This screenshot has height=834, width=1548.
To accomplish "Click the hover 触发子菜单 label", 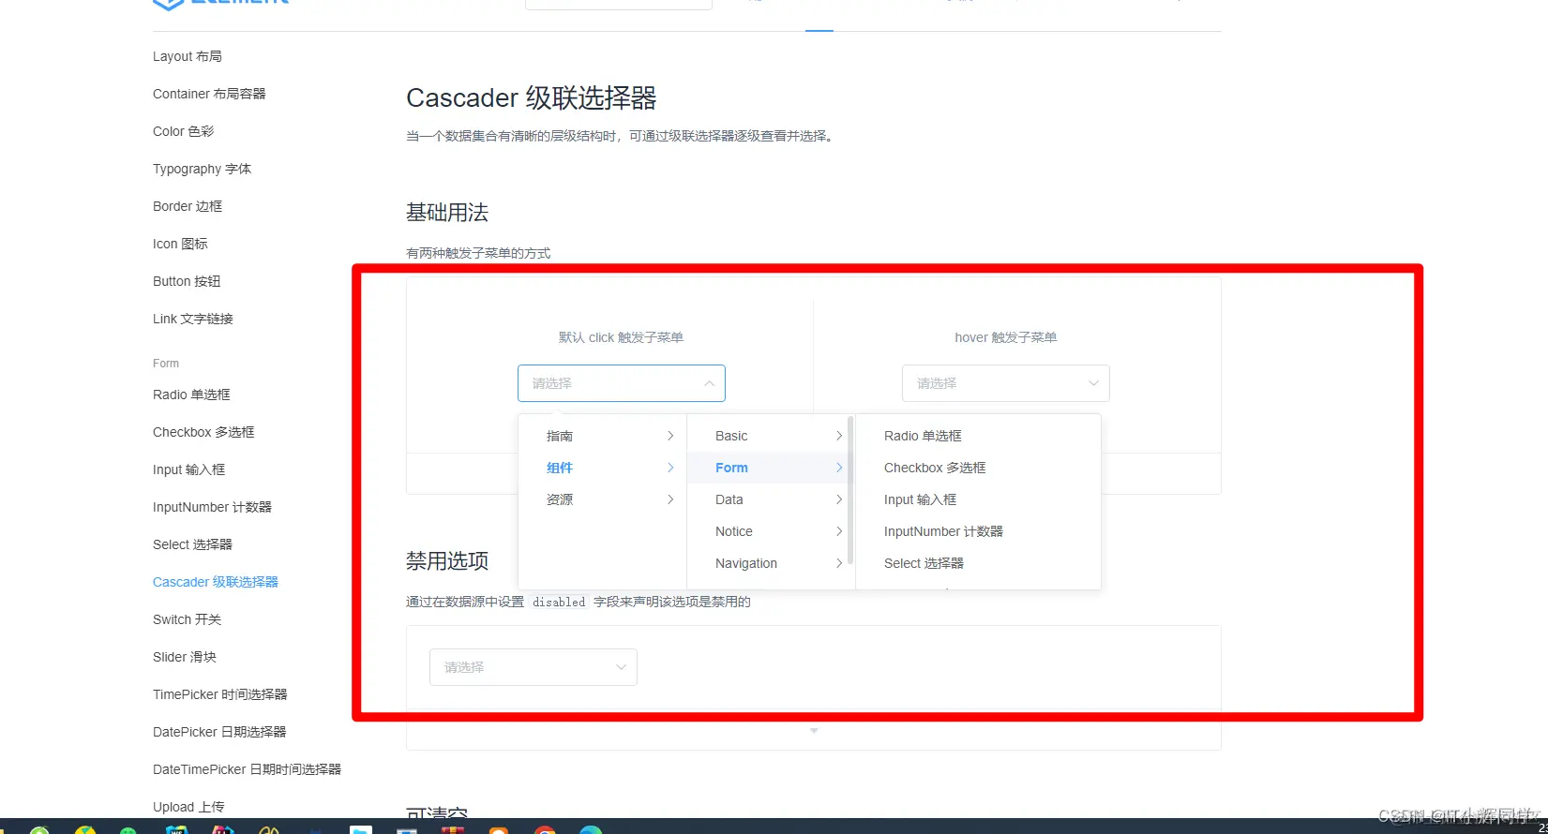I will tap(1006, 337).
